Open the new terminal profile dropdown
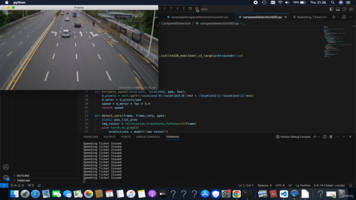The height and width of the screenshot is (200, 356). [319, 137]
